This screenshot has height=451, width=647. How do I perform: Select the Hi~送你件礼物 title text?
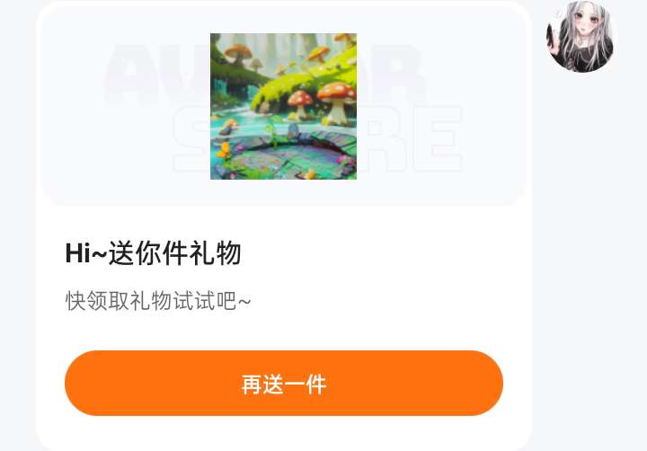(153, 253)
